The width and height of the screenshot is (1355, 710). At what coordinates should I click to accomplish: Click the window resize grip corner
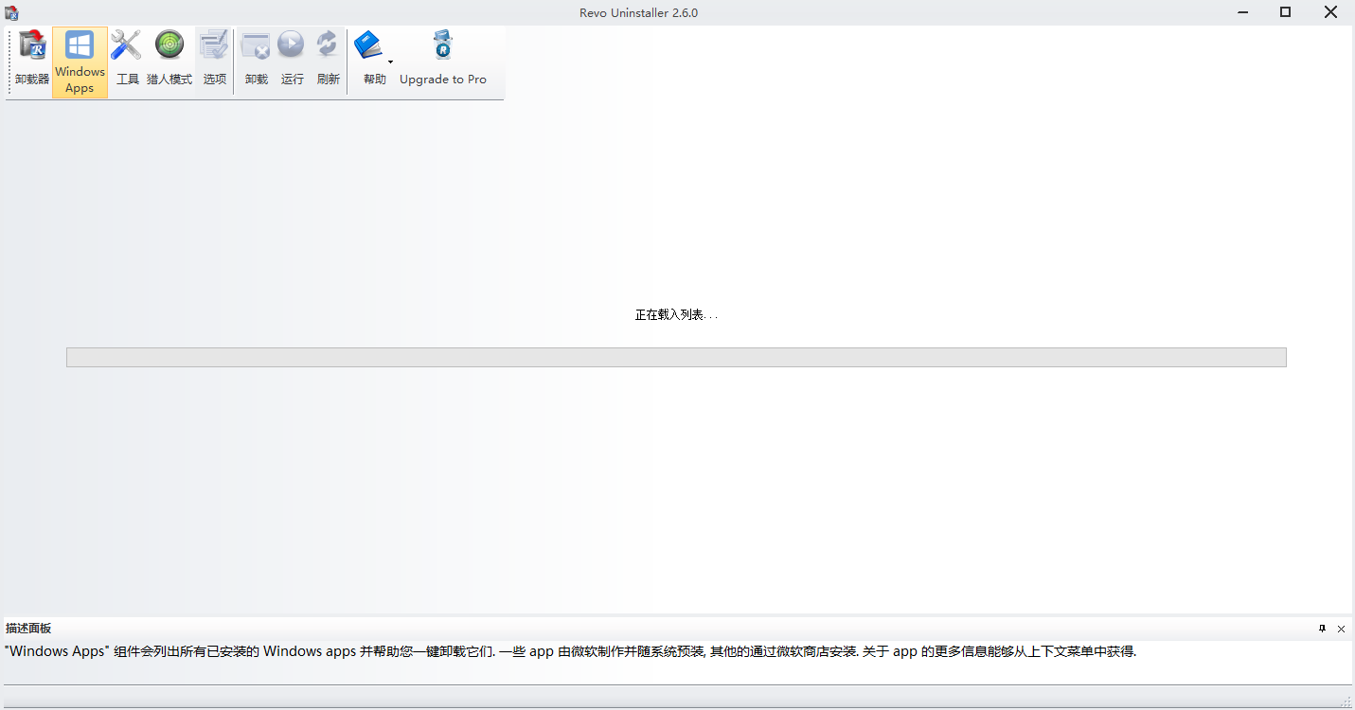[1346, 701]
